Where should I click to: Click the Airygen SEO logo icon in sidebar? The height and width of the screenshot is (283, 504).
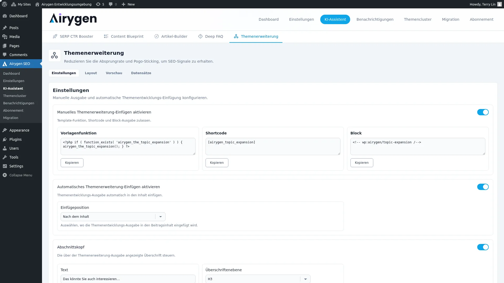point(5,64)
